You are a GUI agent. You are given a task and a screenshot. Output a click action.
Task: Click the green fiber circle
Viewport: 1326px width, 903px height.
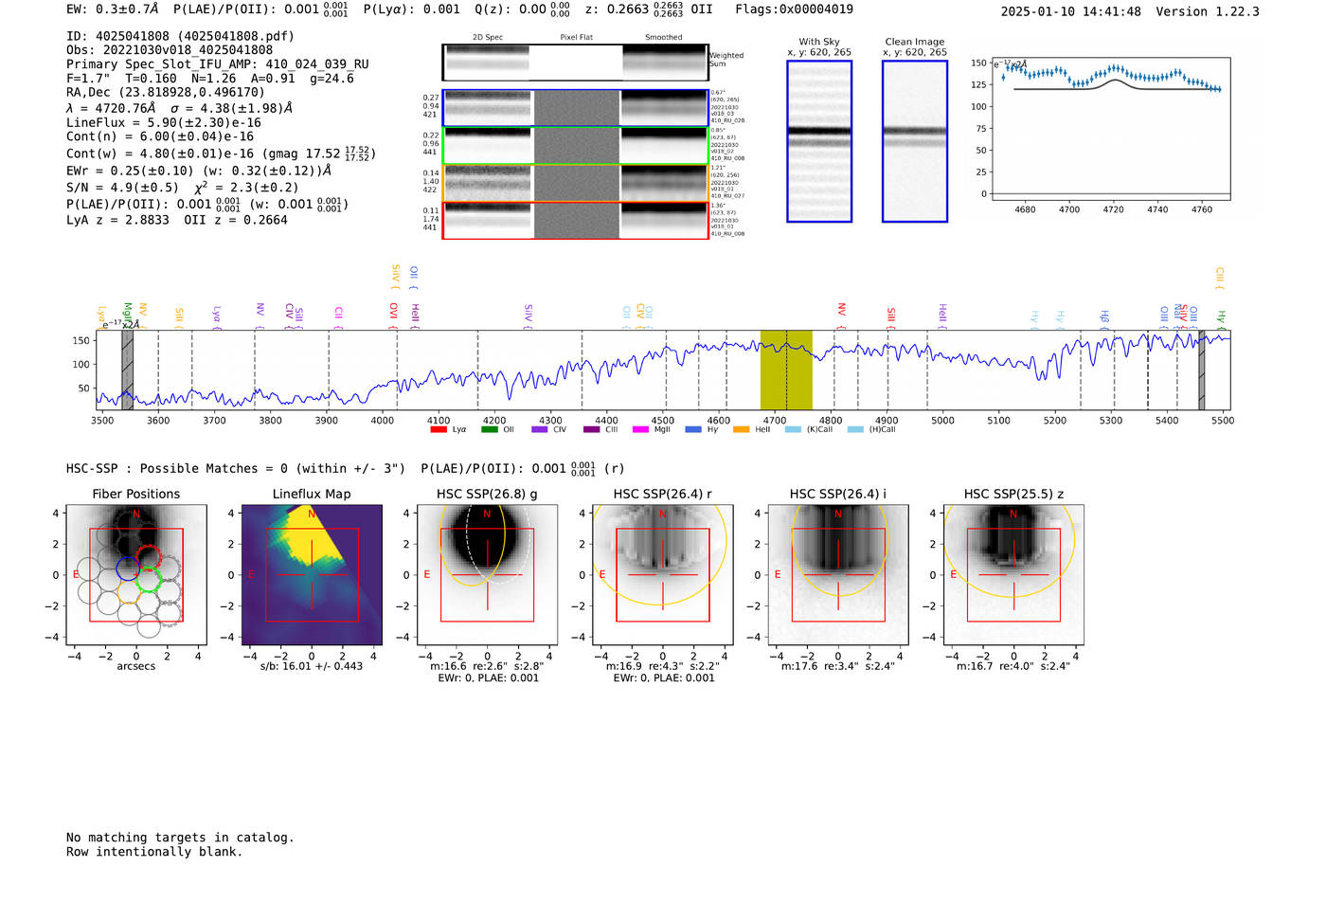click(147, 581)
